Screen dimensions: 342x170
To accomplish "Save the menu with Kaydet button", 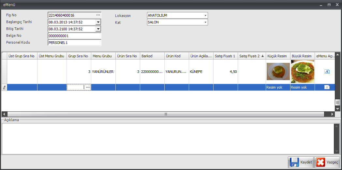I will click(x=301, y=162).
